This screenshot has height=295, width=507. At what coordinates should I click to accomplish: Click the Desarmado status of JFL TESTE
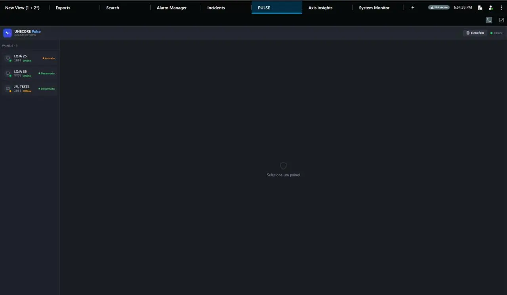coord(47,89)
